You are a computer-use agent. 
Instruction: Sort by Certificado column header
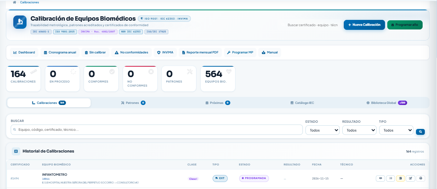click(x=20, y=164)
